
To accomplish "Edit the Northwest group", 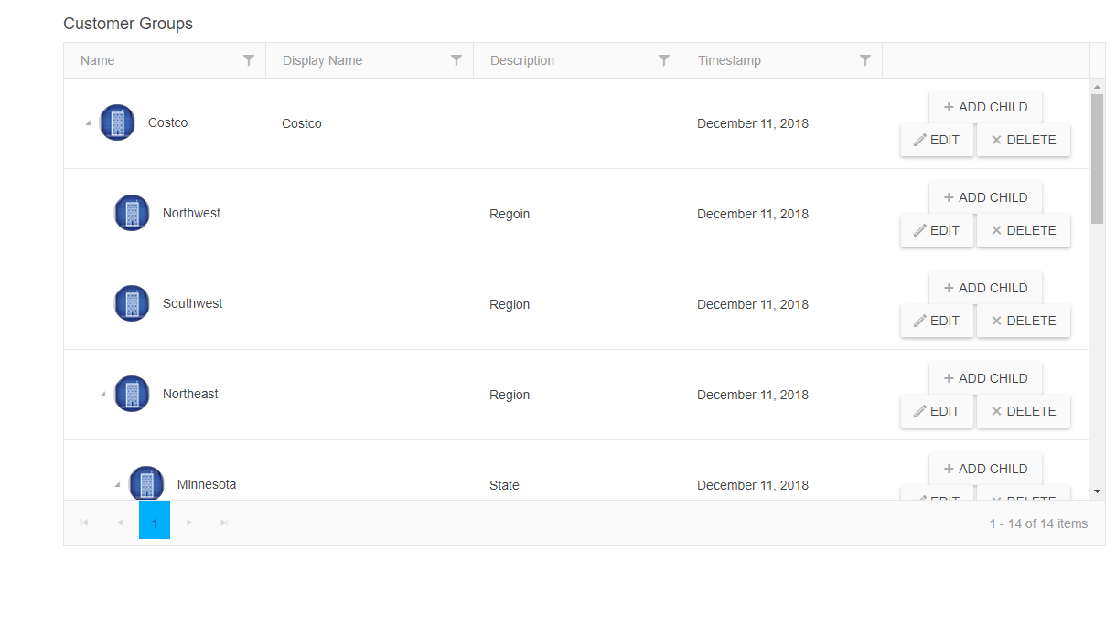I will point(937,230).
